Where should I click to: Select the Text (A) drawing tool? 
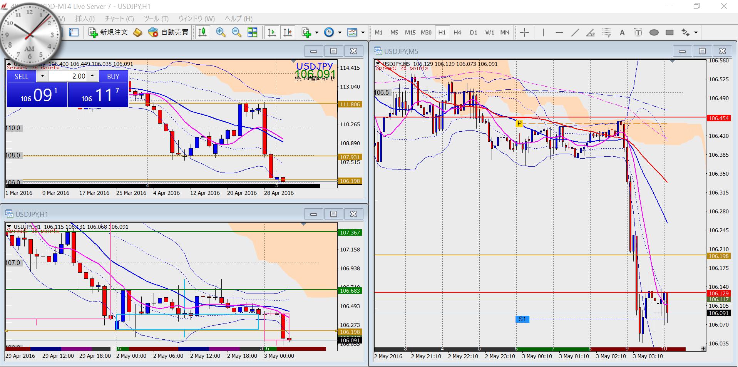[x=622, y=32]
